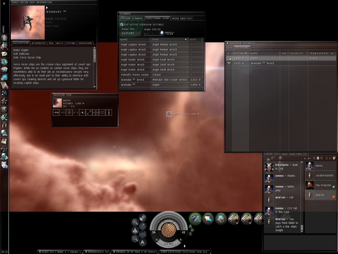Sort the overview by Distance column
Image resolution: width=338 pixels, height=254 pixels.
(240, 53)
